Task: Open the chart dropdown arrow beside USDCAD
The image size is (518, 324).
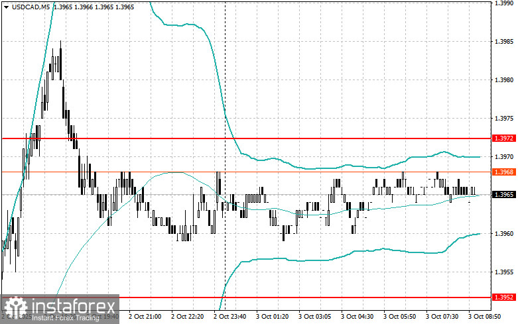Action: [6, 7]
